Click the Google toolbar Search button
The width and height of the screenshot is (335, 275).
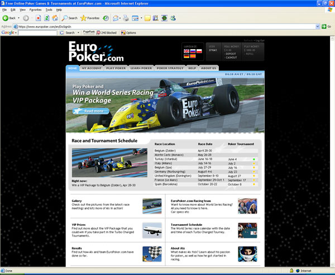pos(68,33)
